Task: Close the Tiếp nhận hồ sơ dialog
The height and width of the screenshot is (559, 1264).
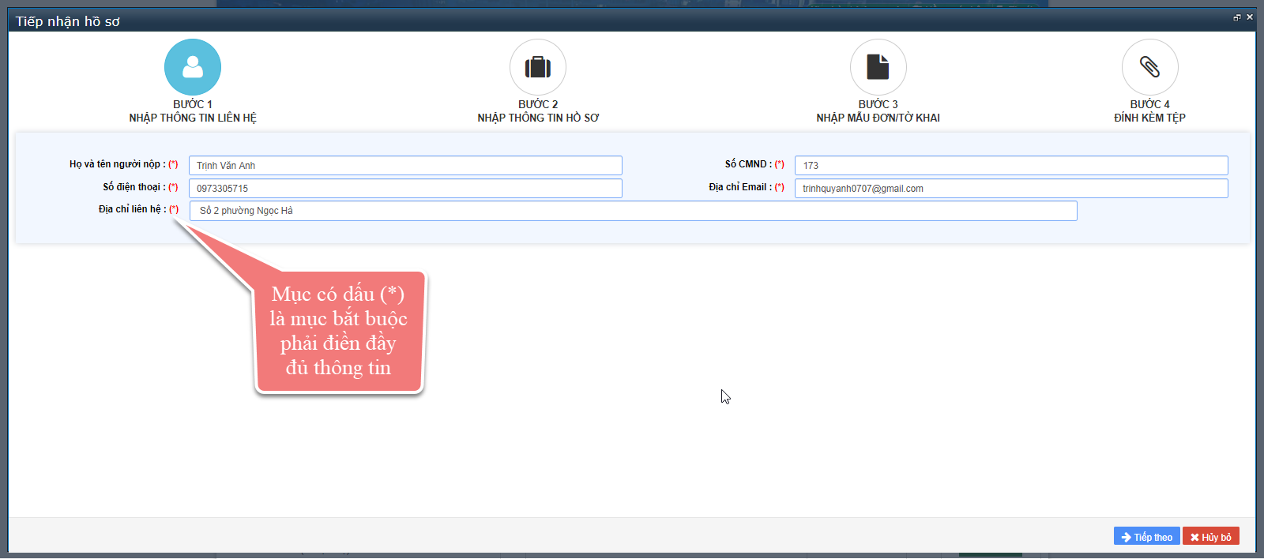Action: (x=1250, y=17)
